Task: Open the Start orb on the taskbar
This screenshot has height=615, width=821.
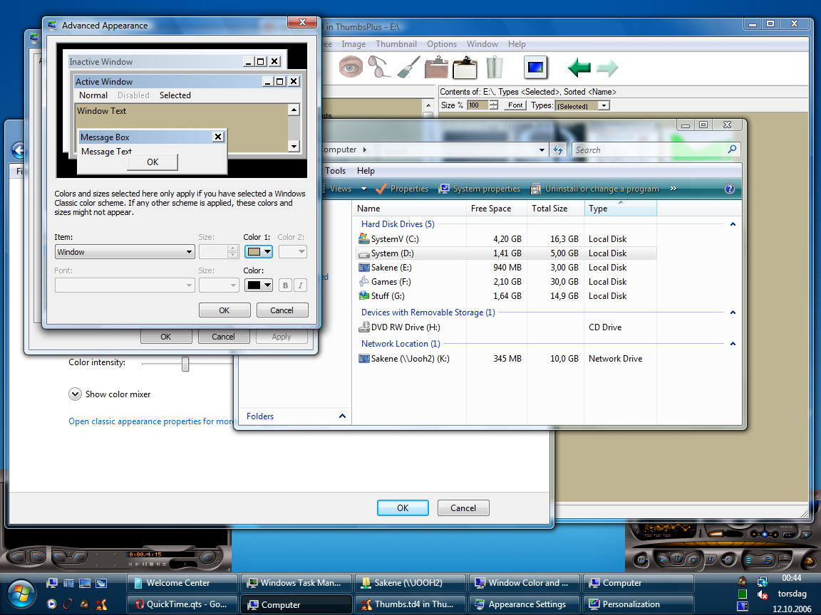Action: pos(21,594)
